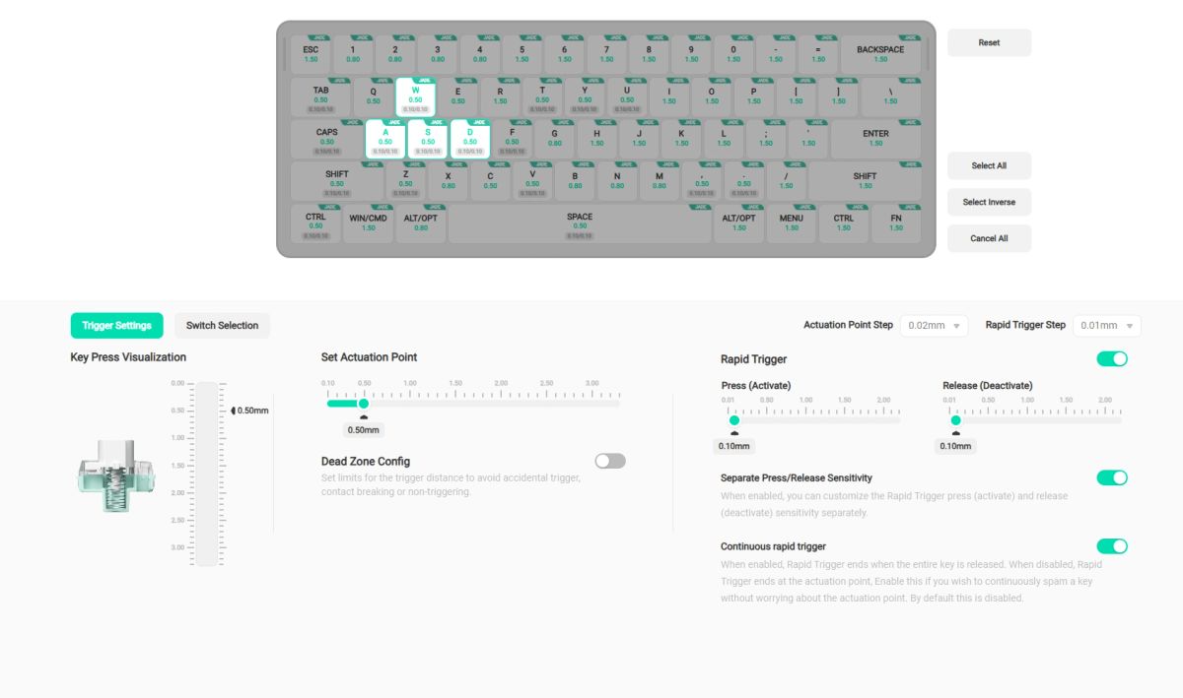This screenshot has height=698, width=1183.
Task: Select the CAPS key
Action: [326, 139]
